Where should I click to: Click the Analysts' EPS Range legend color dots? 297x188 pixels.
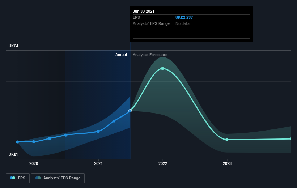pos(38,178)
